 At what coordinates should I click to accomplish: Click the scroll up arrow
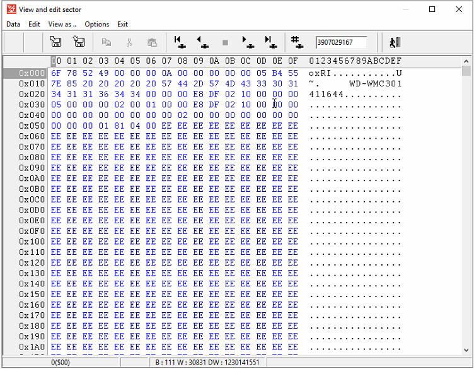pos(466,61)
